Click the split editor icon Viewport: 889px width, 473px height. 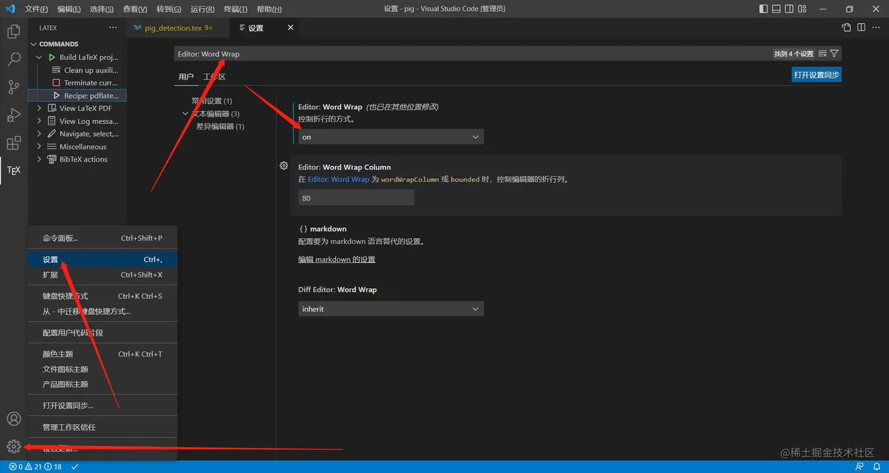(x=861, y=27)
